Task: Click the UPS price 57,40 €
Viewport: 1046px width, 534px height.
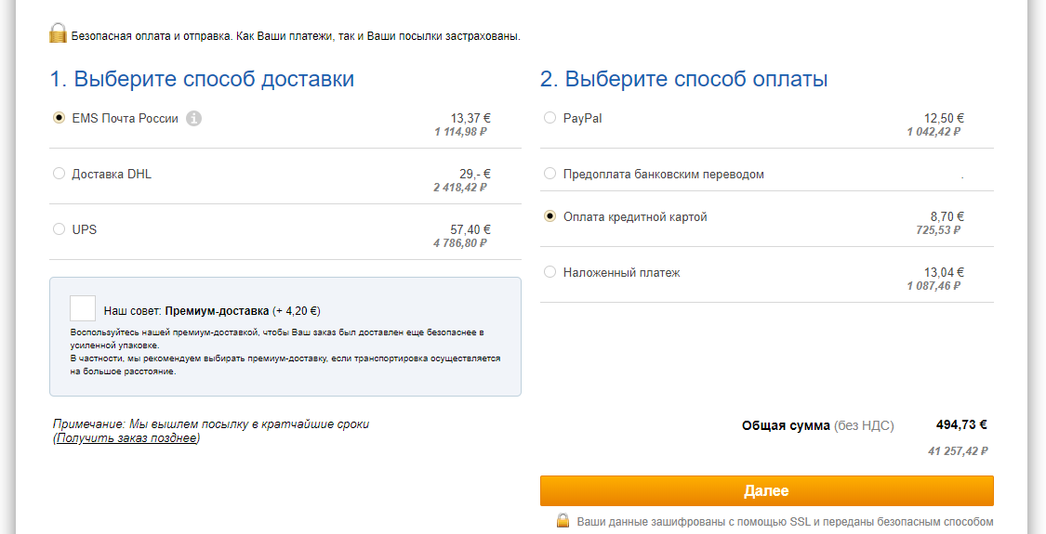Action: tap(470, 229)
